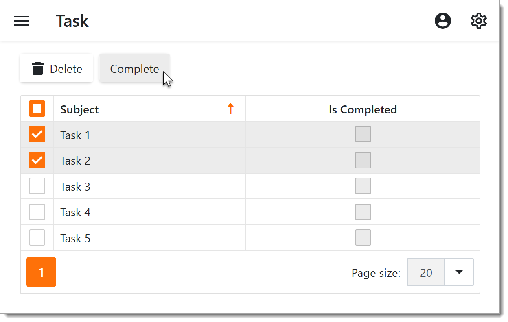This screenshot has height=322, width=508.
Task: Uncheck the Task 1 row checkbox
Action: click(x=37, y=135)
